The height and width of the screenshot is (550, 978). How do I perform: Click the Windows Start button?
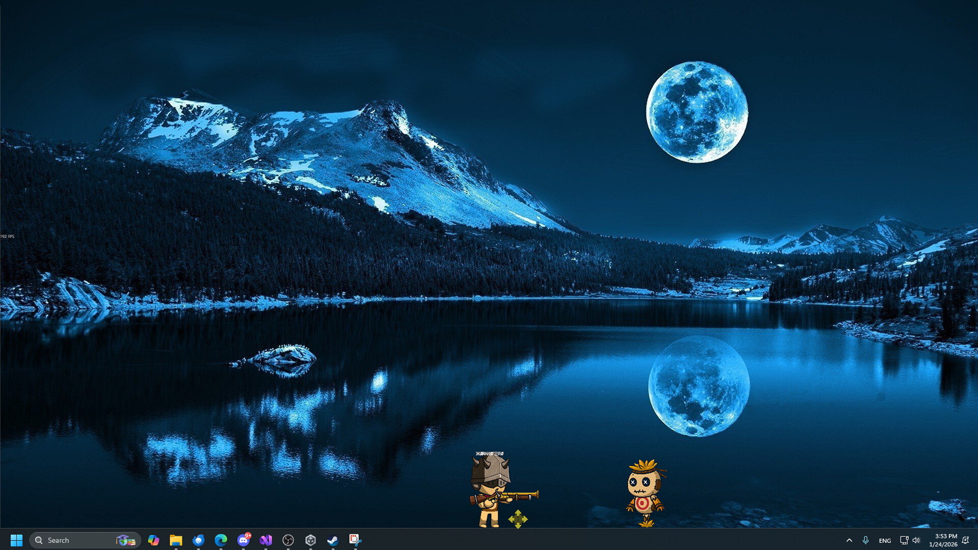[17, 540]
